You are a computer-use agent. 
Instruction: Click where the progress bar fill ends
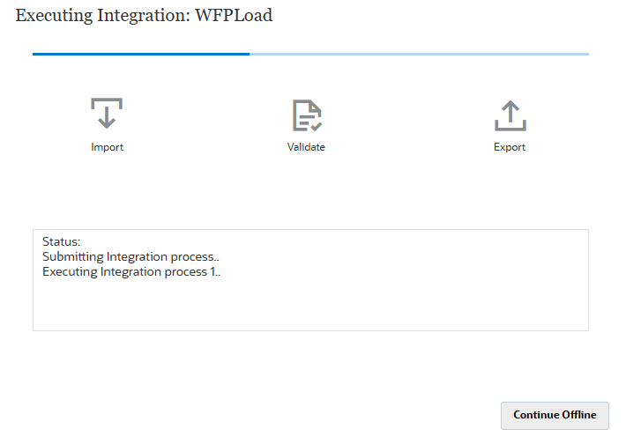[x=250, y=54]
